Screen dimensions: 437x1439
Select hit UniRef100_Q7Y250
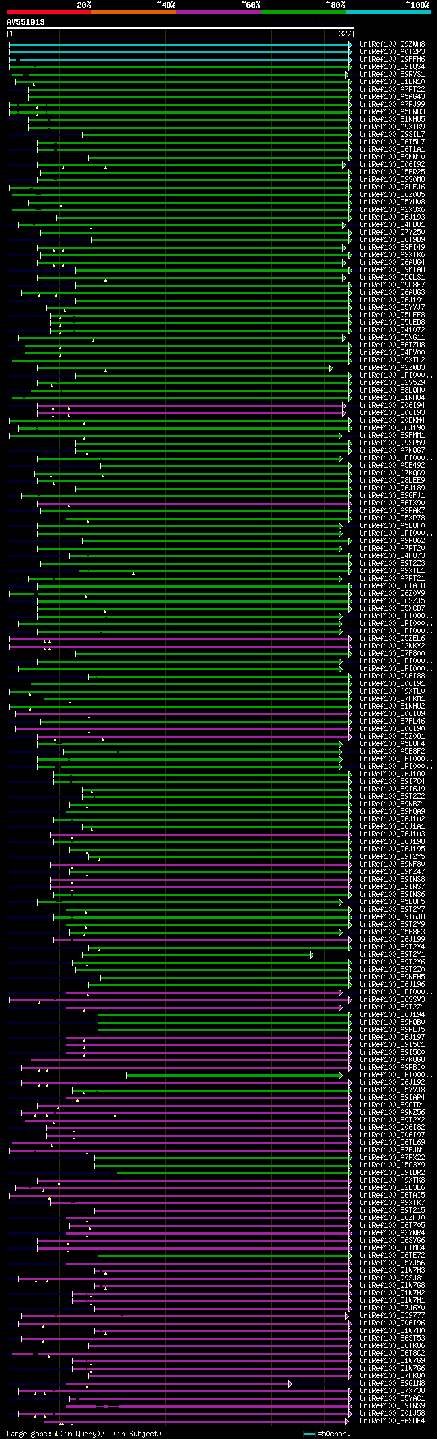click(x=392, y=233)
